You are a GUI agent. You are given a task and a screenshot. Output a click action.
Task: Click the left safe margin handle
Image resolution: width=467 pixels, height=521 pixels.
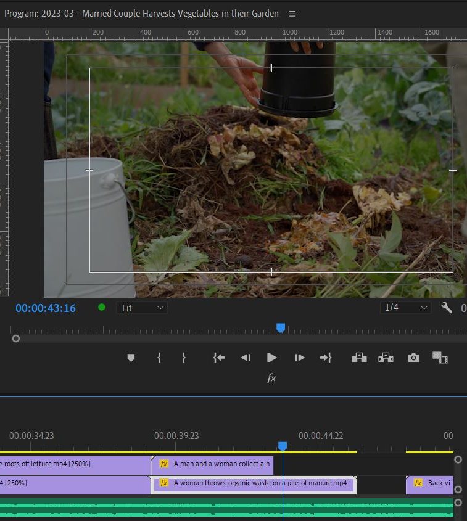point(89,170)
